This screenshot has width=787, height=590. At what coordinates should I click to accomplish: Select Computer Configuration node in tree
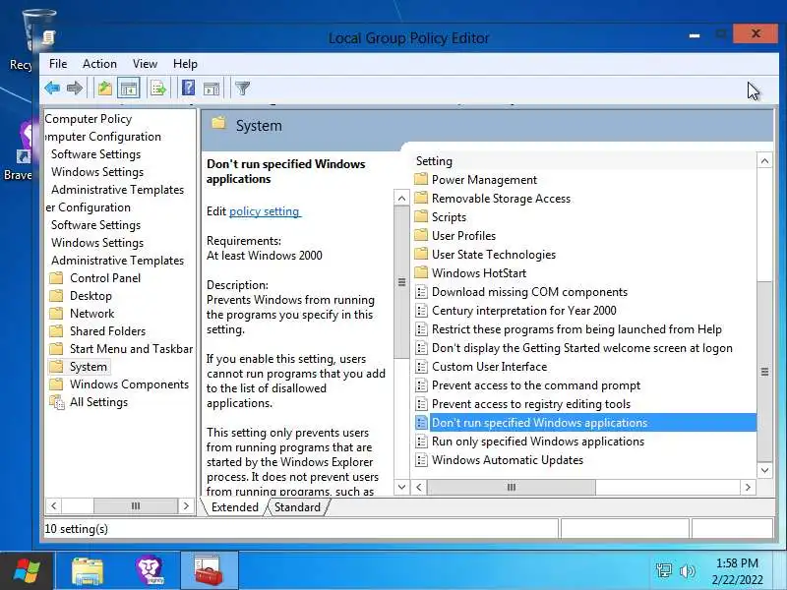(x=103, y=137)
